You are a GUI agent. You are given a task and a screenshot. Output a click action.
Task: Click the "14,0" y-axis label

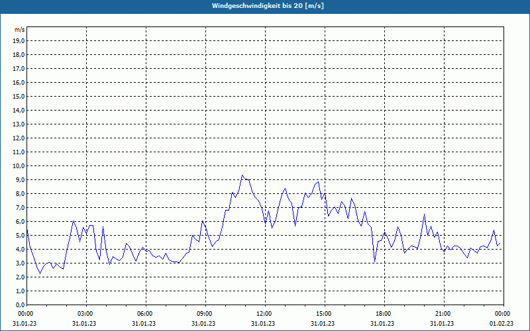click(19, 110)
